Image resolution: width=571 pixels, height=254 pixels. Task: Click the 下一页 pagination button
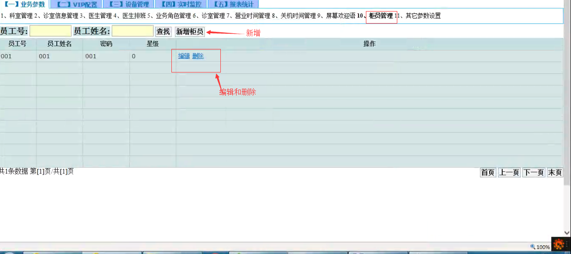tap(534, 173)
